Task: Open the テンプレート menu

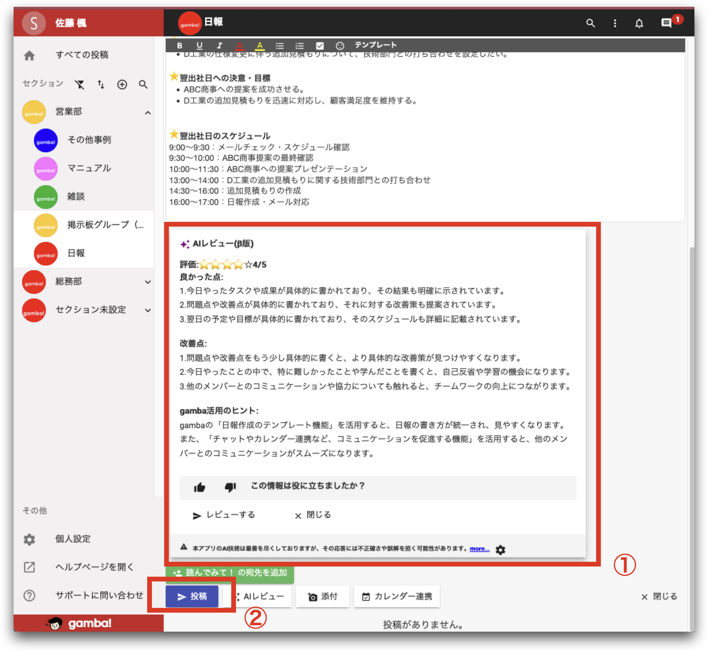Action: [x=375, y=45]
